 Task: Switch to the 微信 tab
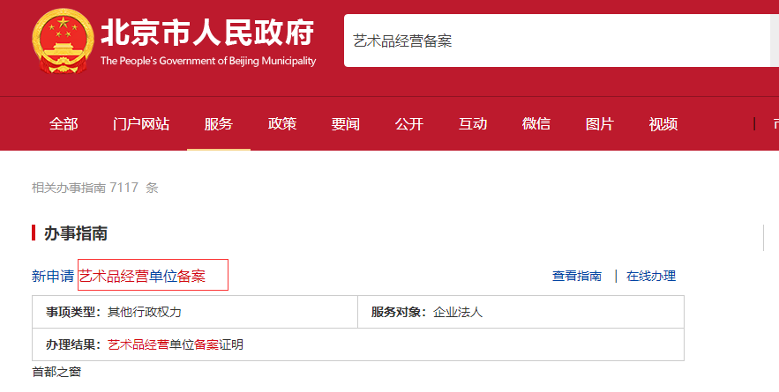coord(536,124)
